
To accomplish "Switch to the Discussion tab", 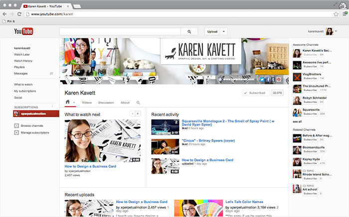I will tap(106, 103).
